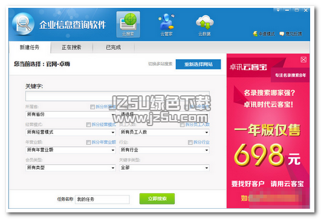The width and height of the screenshot is (321, 219).
Task: Click the 拆分行业 link text
Action: click(201, 142)
